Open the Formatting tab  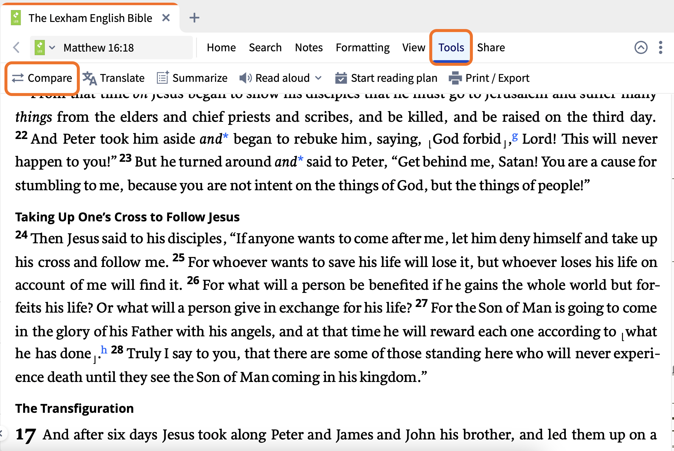click(363, 47)
